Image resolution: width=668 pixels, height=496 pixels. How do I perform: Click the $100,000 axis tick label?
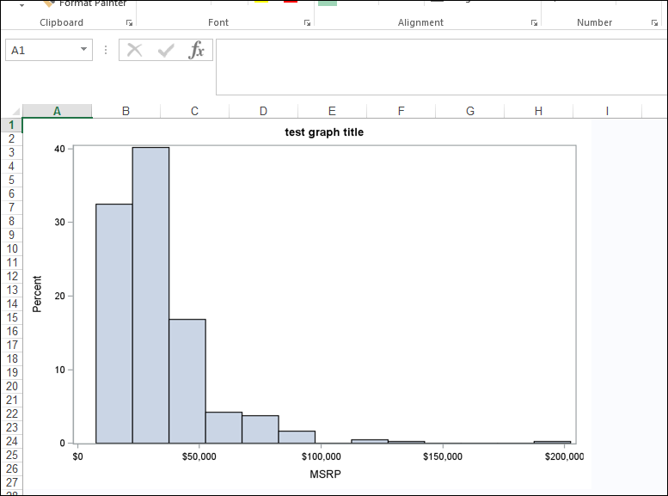click(x=321, y=456)
